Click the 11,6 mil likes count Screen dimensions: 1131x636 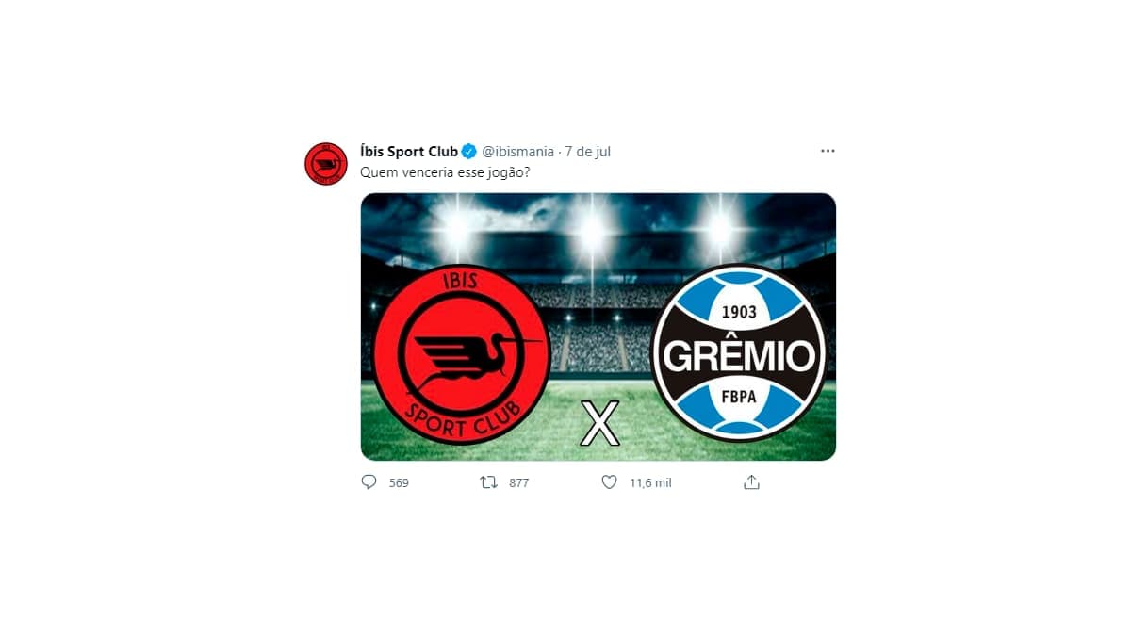pos(650,482)
